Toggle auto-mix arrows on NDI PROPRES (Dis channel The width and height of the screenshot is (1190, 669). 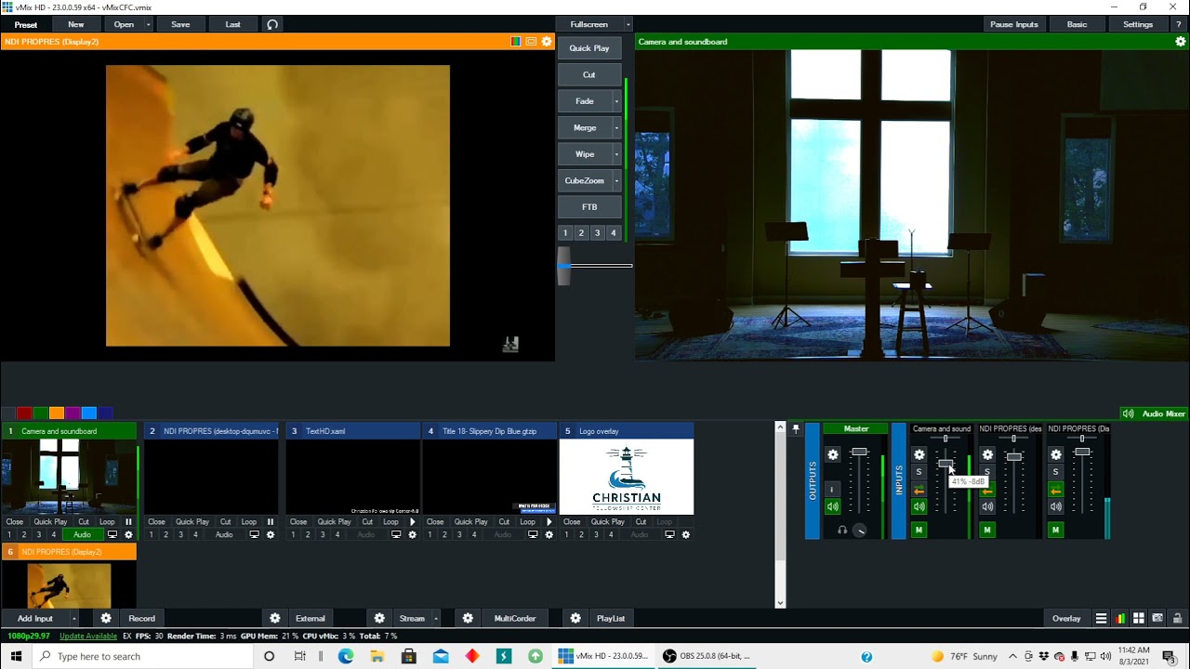(x=1055, y=490)
